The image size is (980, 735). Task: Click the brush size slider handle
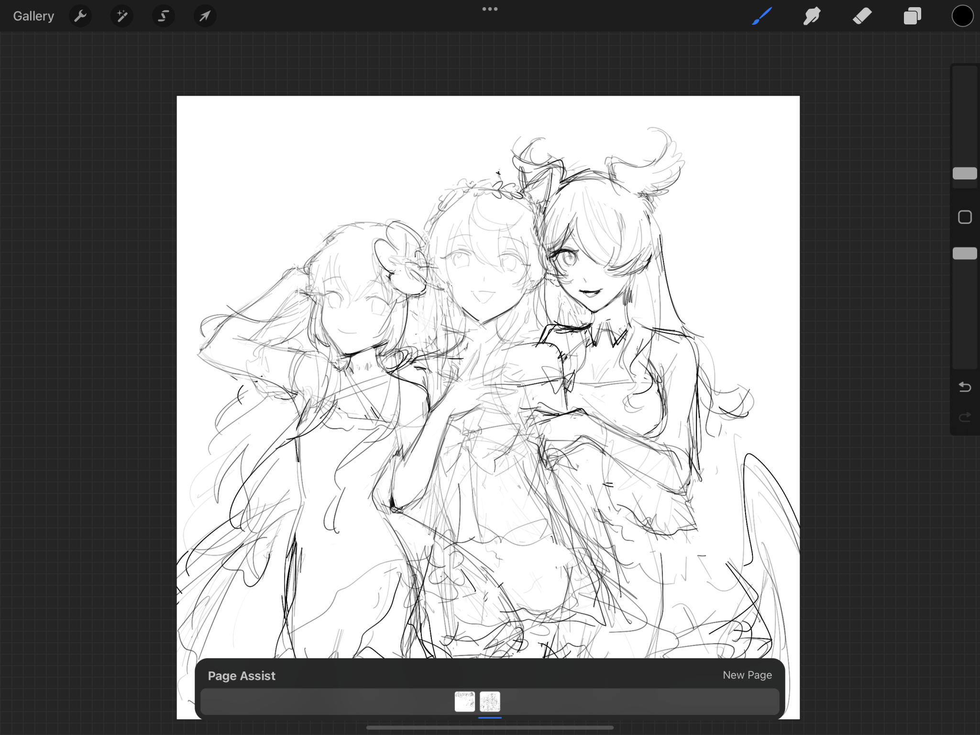coord(965,173)
